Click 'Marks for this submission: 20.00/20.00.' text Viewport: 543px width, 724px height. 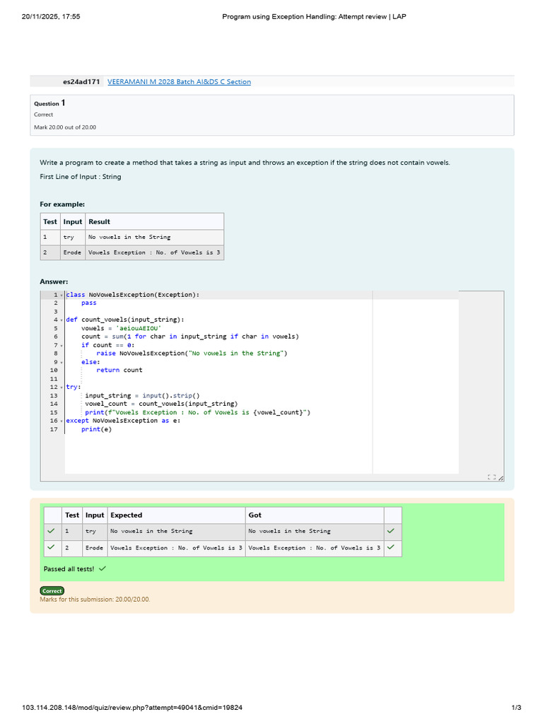95,600
